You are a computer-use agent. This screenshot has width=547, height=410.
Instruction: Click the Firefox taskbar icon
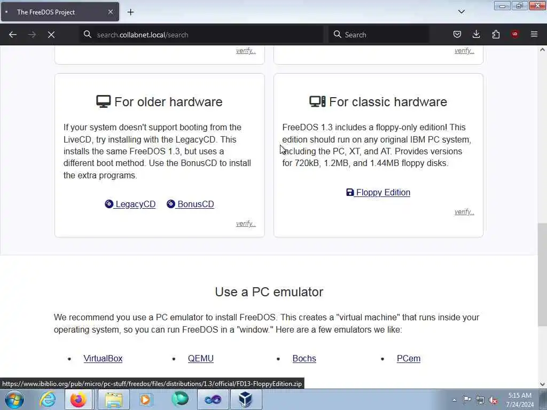point(79,399)
